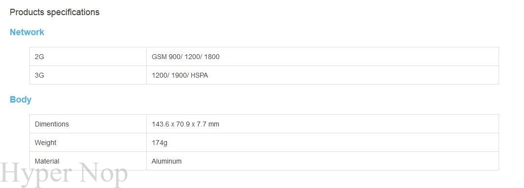Click the Aluminum material value
Viewport: 524px width, 188px height.
166,161
